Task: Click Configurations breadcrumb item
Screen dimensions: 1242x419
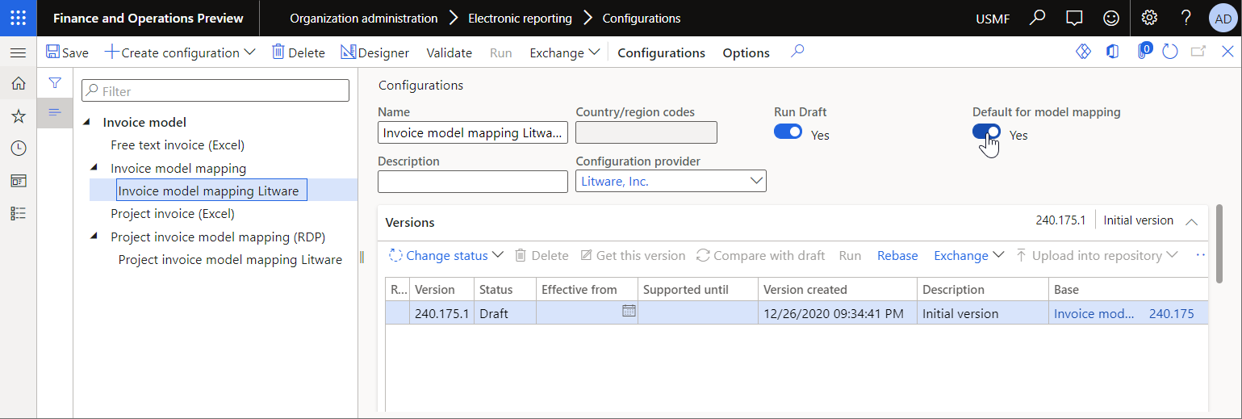Action: click(642, 18)
